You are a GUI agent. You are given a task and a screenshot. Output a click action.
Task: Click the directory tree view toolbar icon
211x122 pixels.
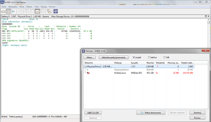tap(27, 11)
